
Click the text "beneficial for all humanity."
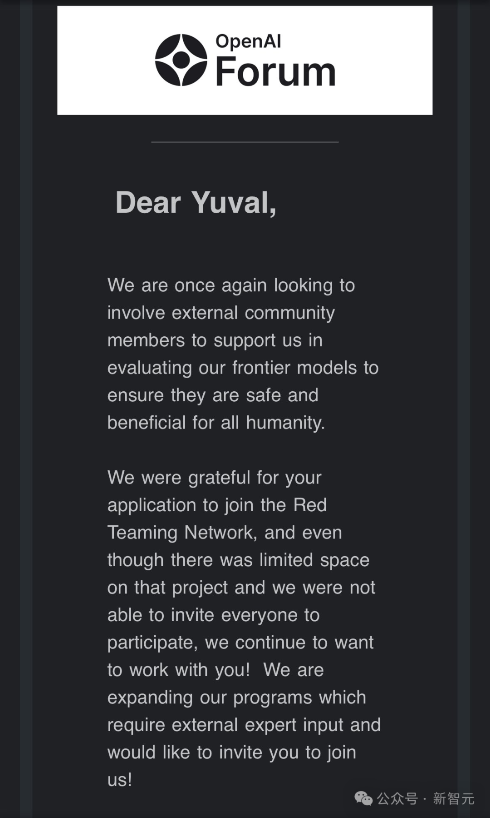point(216,423)
